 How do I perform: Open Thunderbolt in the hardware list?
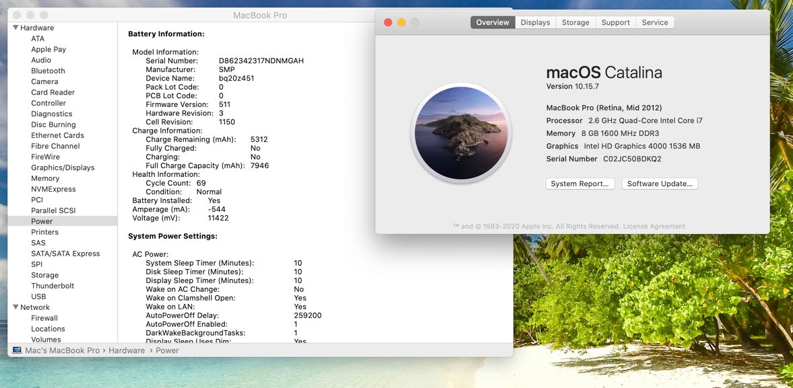(53, 286)
